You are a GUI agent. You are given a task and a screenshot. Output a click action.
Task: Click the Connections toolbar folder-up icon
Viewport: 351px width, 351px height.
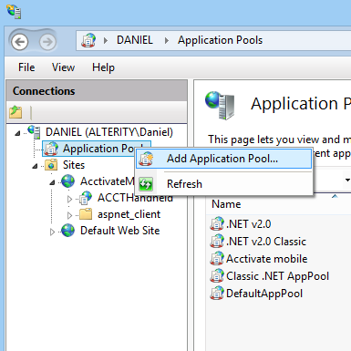pos(15,112)
